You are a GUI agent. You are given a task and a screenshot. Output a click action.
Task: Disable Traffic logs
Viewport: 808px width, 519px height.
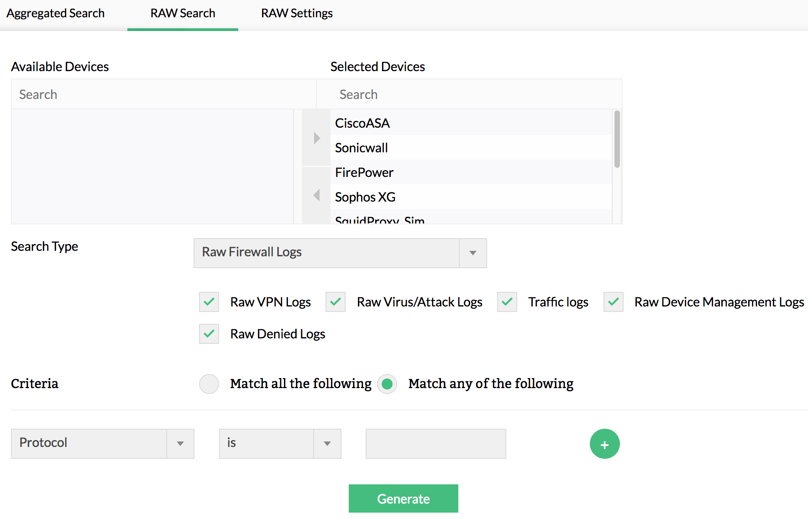click(507, 301)
